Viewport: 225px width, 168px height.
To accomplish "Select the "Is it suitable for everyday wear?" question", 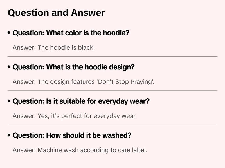I will point(81,101).
